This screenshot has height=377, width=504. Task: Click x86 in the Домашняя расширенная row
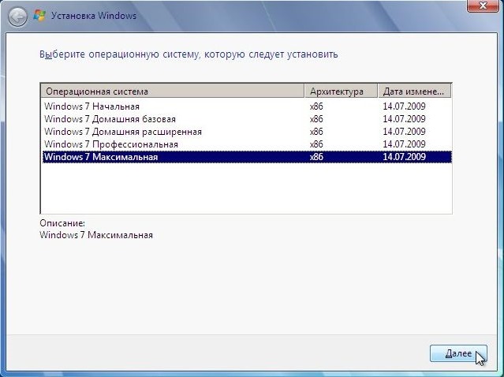(x=316, y=132)
